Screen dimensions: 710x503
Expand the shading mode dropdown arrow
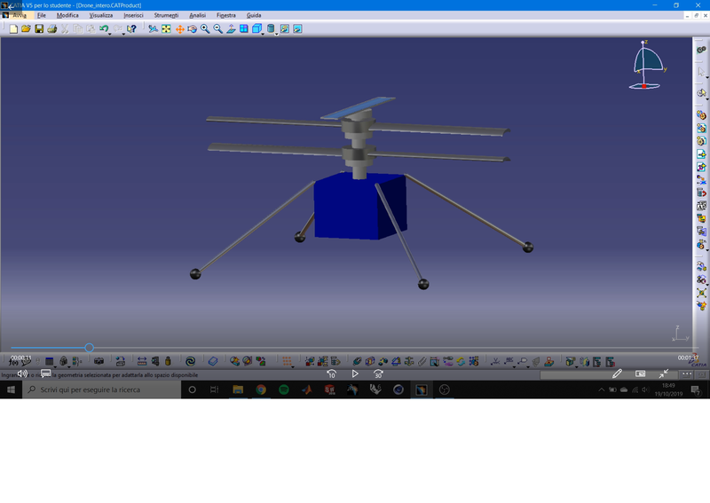click(x=276, y=34)
